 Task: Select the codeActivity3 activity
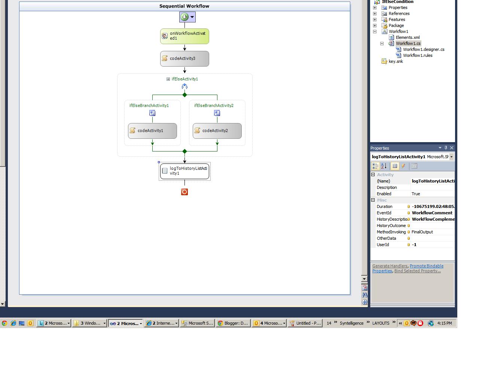pyautogui.click(x=184, y=59)
